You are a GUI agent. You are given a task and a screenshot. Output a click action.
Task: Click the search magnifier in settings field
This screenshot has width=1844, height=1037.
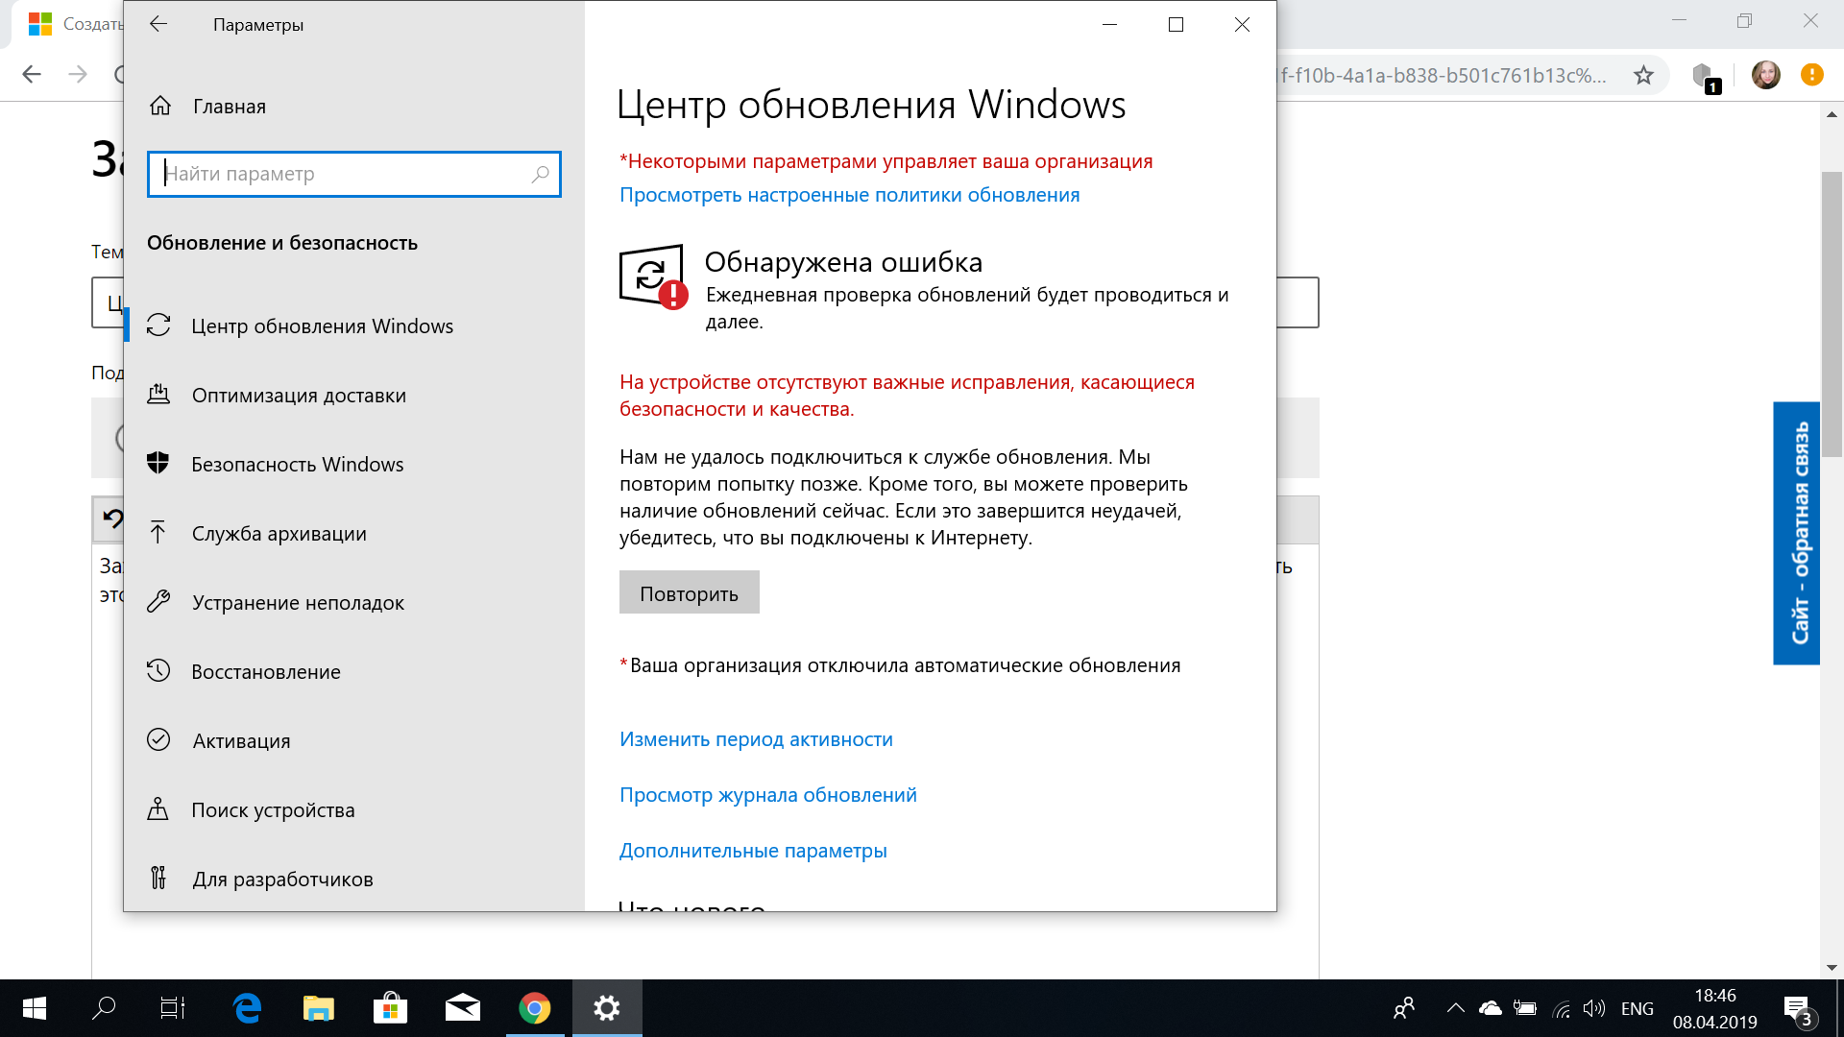[x=540, y=174]
